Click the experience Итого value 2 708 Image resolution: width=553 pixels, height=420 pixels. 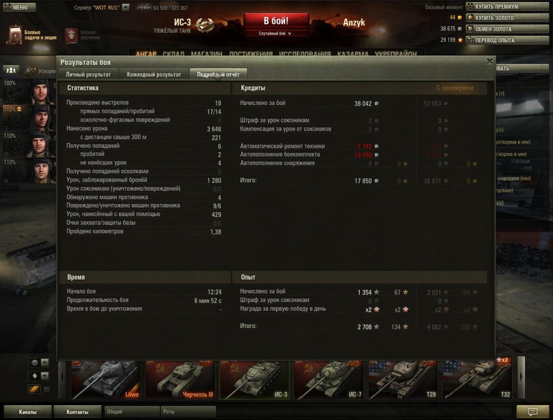tap(365, 327)
